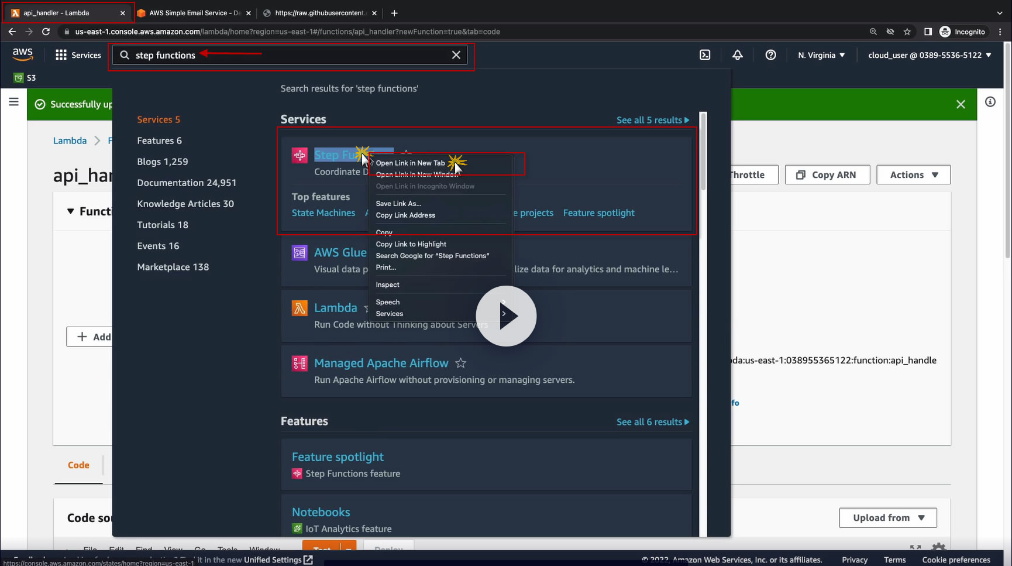Toggle the left hamburger navigation menu

pyautogui.click(x=14, y=102)
